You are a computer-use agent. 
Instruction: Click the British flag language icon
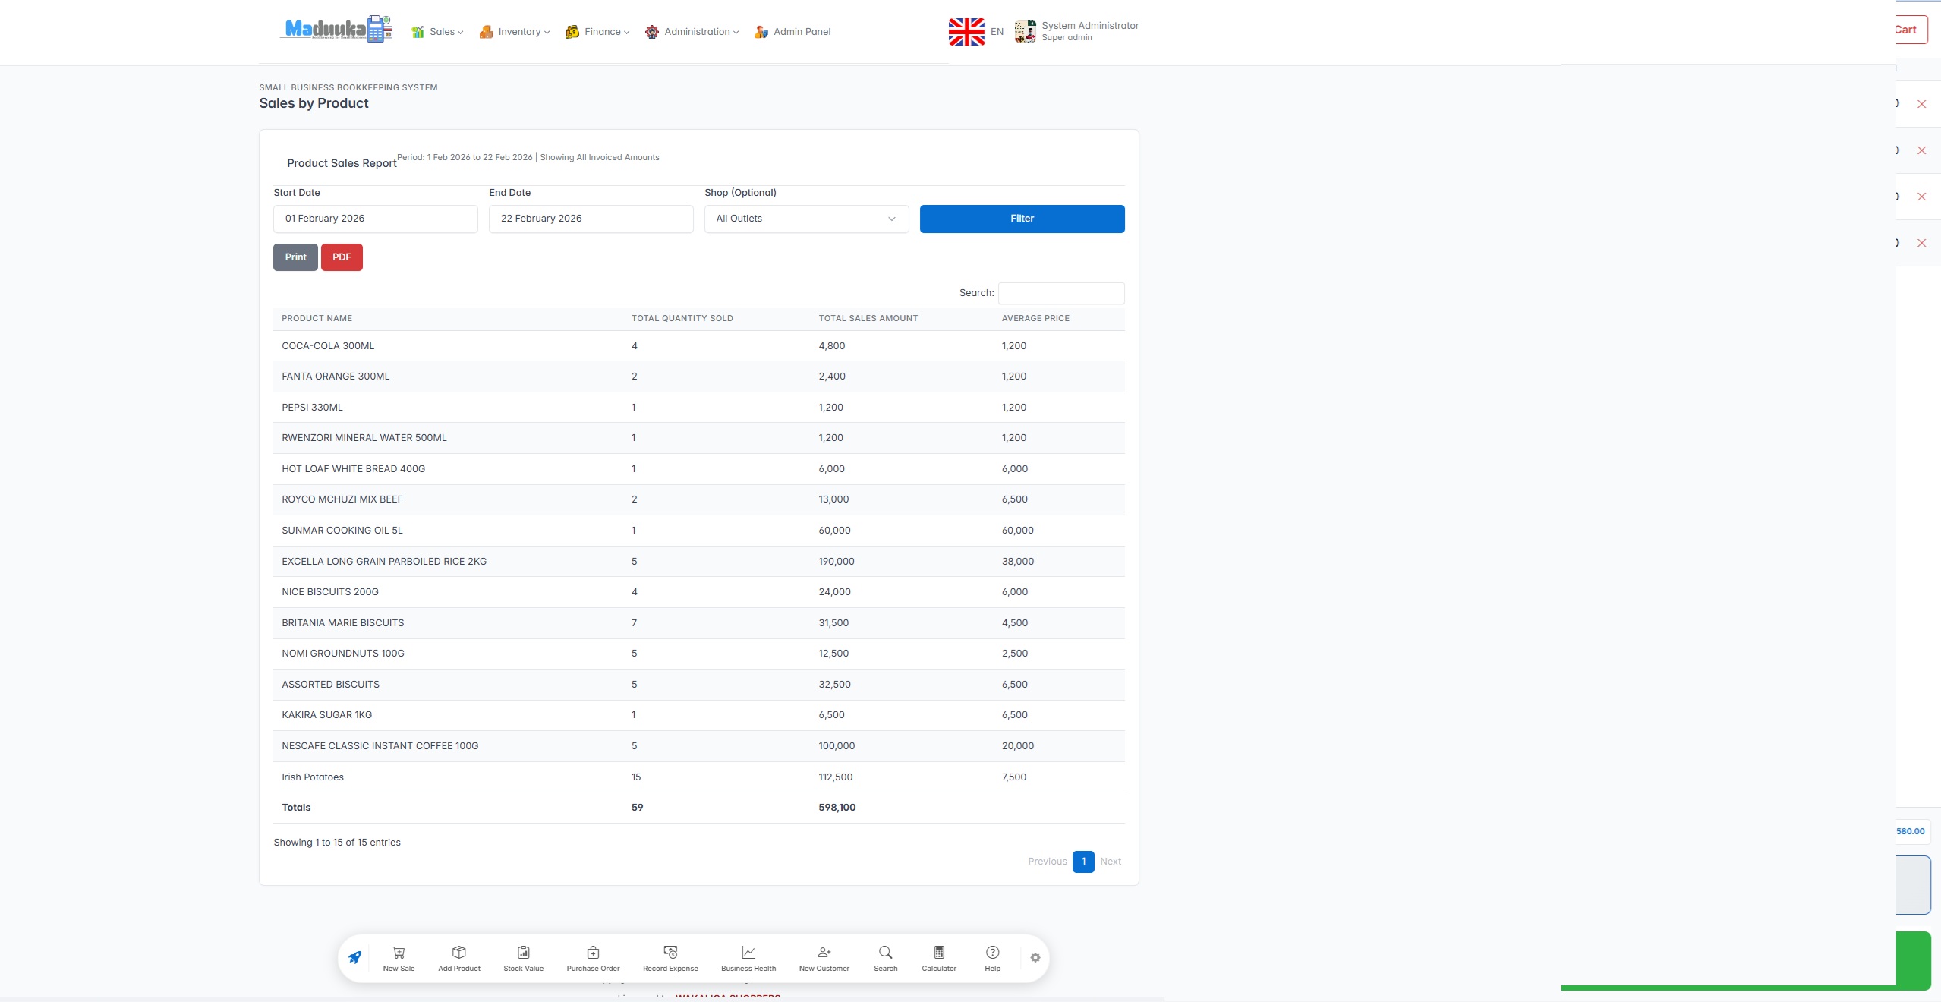[965, 31]
